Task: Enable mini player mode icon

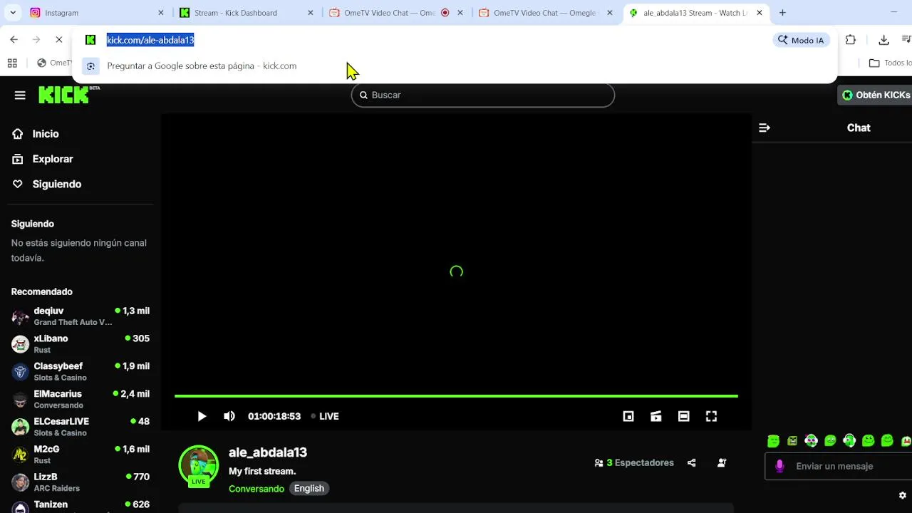Action: click(x=628, y=416)
